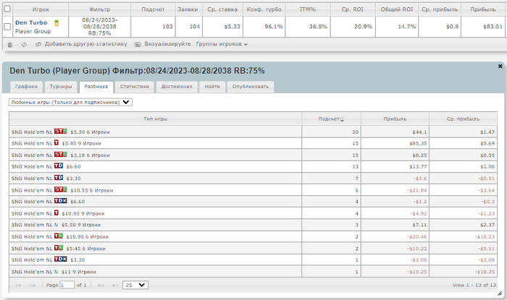Toggle the select-all checkbox in table header
507x300 pixels.
pyautogui.click(x=7, y=9)
